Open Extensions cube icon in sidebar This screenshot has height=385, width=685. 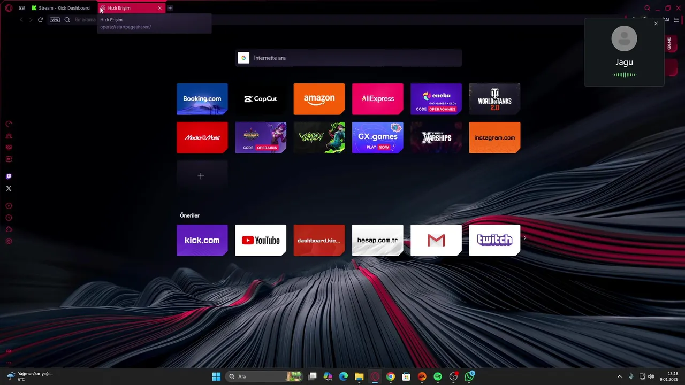tap(9, 229)
